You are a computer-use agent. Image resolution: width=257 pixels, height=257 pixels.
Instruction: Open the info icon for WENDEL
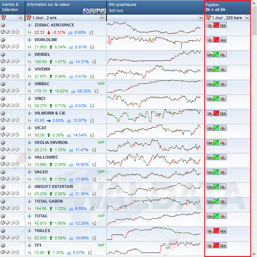[x=29, y=54]
